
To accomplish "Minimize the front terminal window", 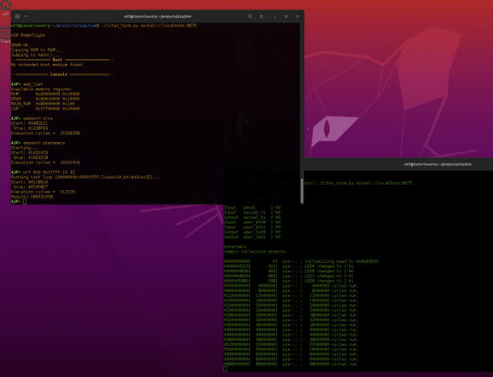I will coord(275,16).
